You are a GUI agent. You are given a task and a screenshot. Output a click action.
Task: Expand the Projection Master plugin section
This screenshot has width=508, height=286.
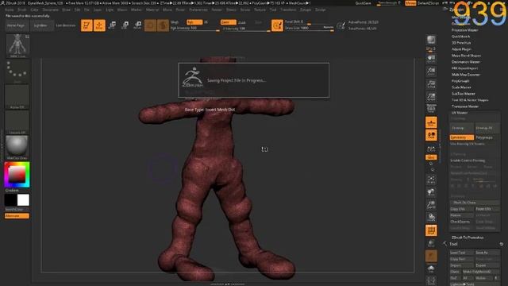click(x=465, y=30)
